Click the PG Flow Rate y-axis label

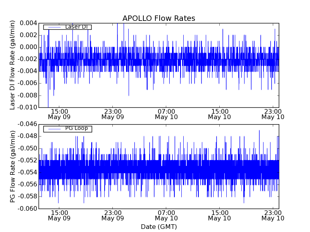13,166
